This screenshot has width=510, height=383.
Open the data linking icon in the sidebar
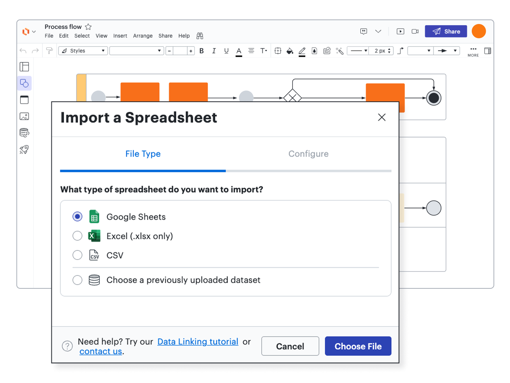tap(24, 133)
